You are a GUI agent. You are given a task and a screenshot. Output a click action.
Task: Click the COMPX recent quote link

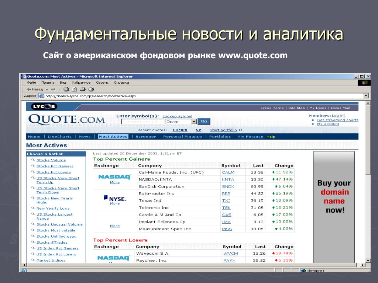tap(180, 130)
